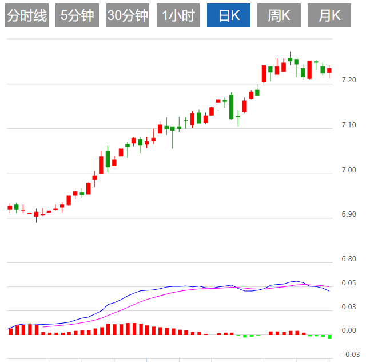Open the 30分钟 interval tab
The image size is (366, 362).
[x=128, y=15]
